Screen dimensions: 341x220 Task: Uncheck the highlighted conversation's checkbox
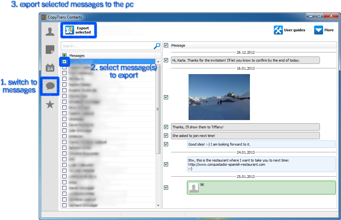pyautogui.click(x=64, y=61)
